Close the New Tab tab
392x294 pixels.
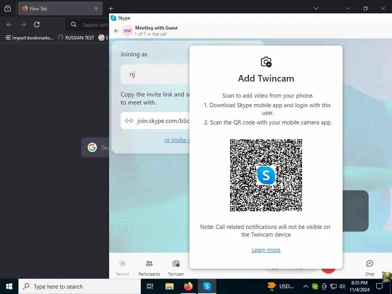[x=96, y=8]
